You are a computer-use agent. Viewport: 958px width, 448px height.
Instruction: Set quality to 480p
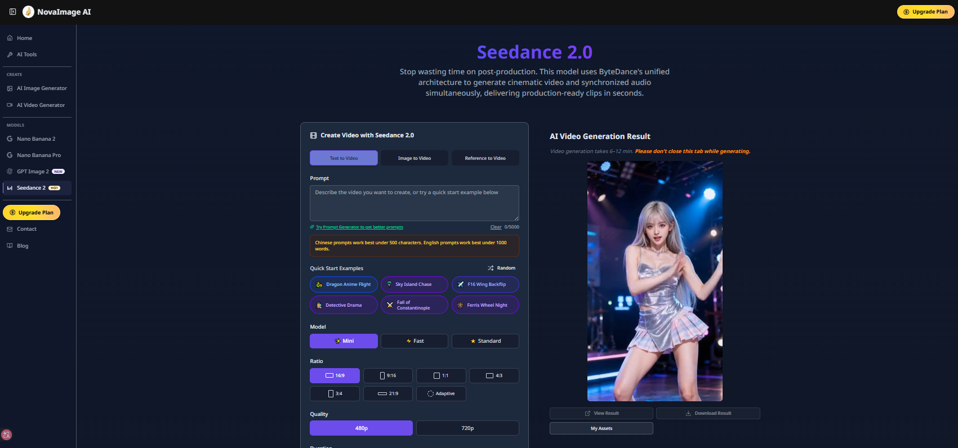[361, 428]
